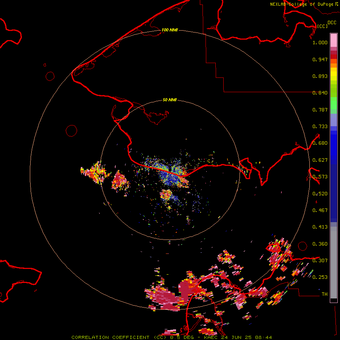Screen dimensions: 340x340
Task: Click the 0.467 color scale value
Action: pos(320,210)
